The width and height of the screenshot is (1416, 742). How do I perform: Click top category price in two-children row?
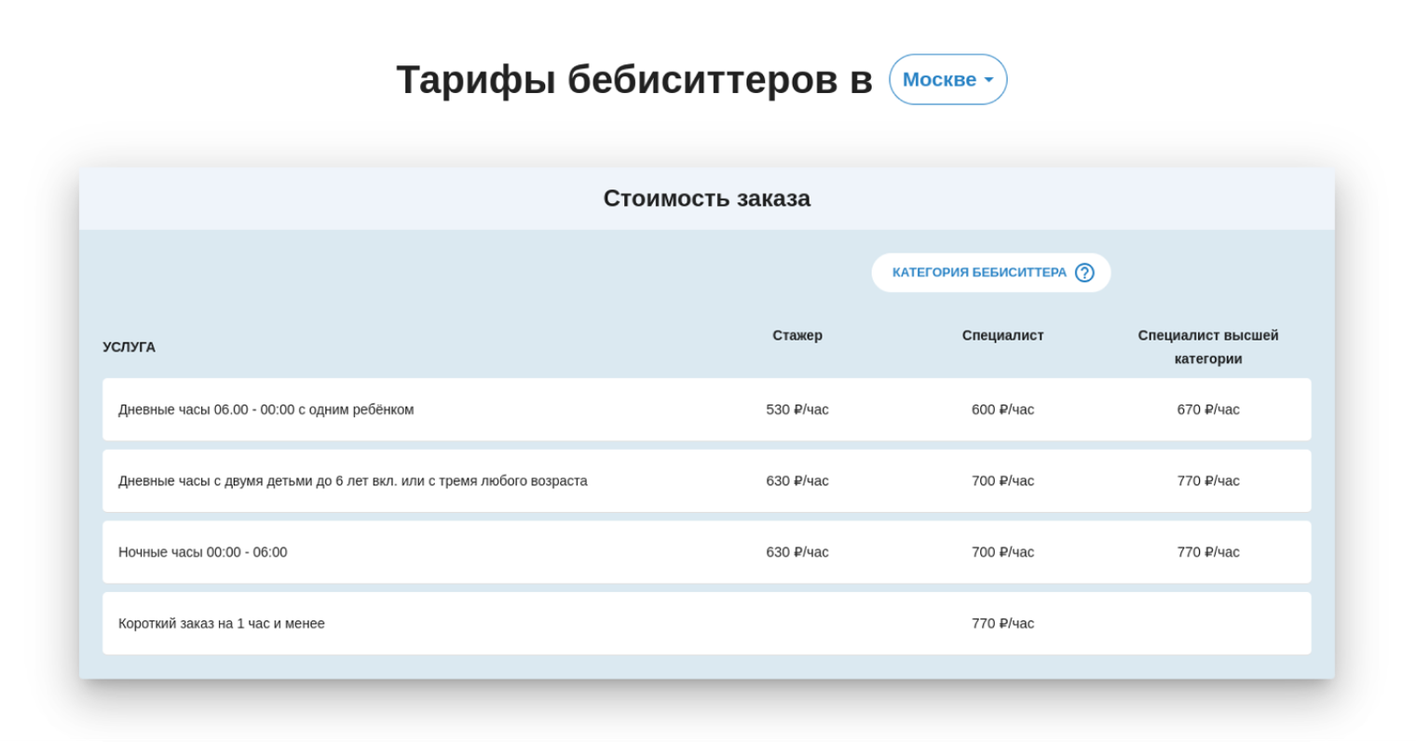(x=1208, y=480)
